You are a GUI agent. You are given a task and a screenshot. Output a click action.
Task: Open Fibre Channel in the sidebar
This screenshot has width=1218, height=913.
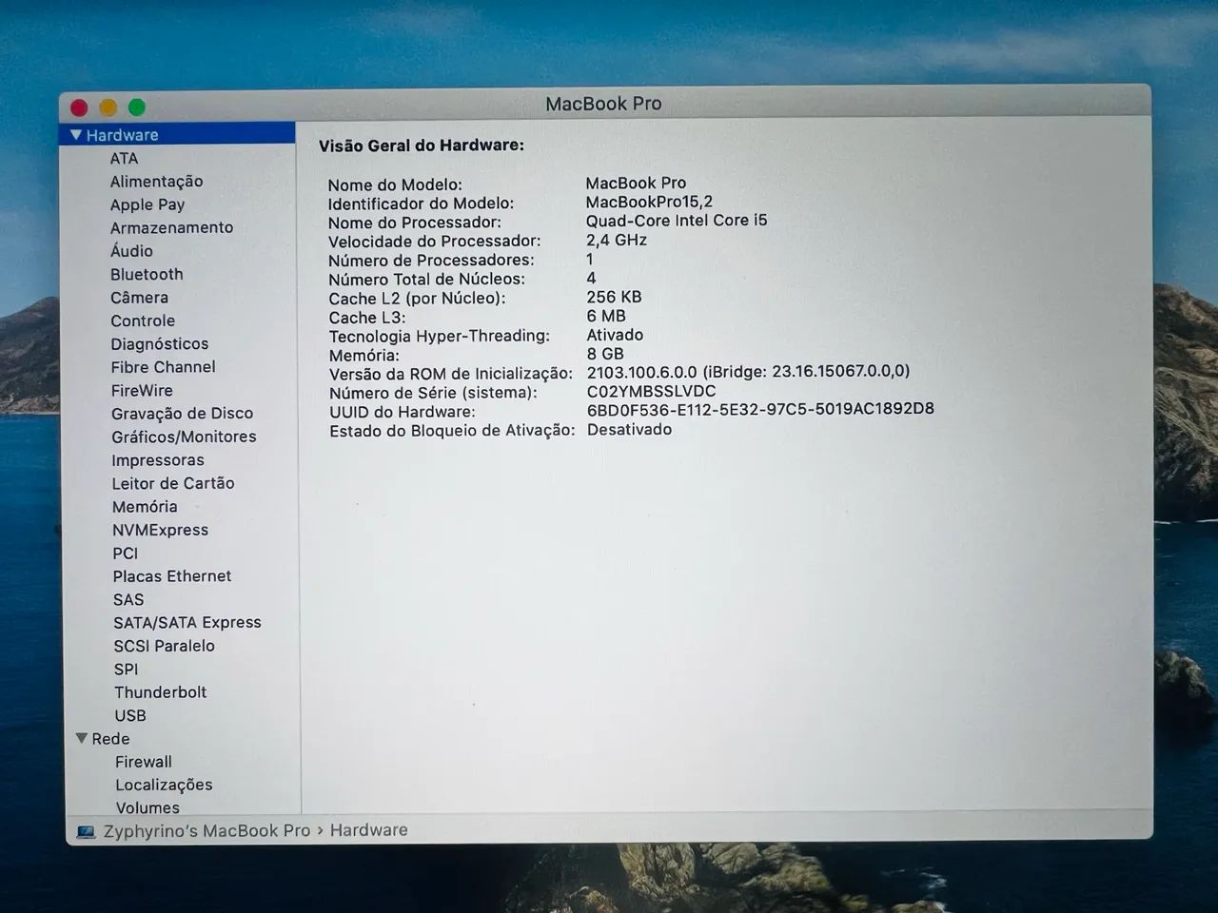tap(163, 366)
